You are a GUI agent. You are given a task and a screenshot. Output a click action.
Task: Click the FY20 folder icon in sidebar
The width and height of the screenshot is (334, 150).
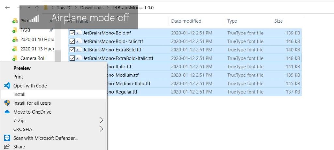click(x=15, y=30)
